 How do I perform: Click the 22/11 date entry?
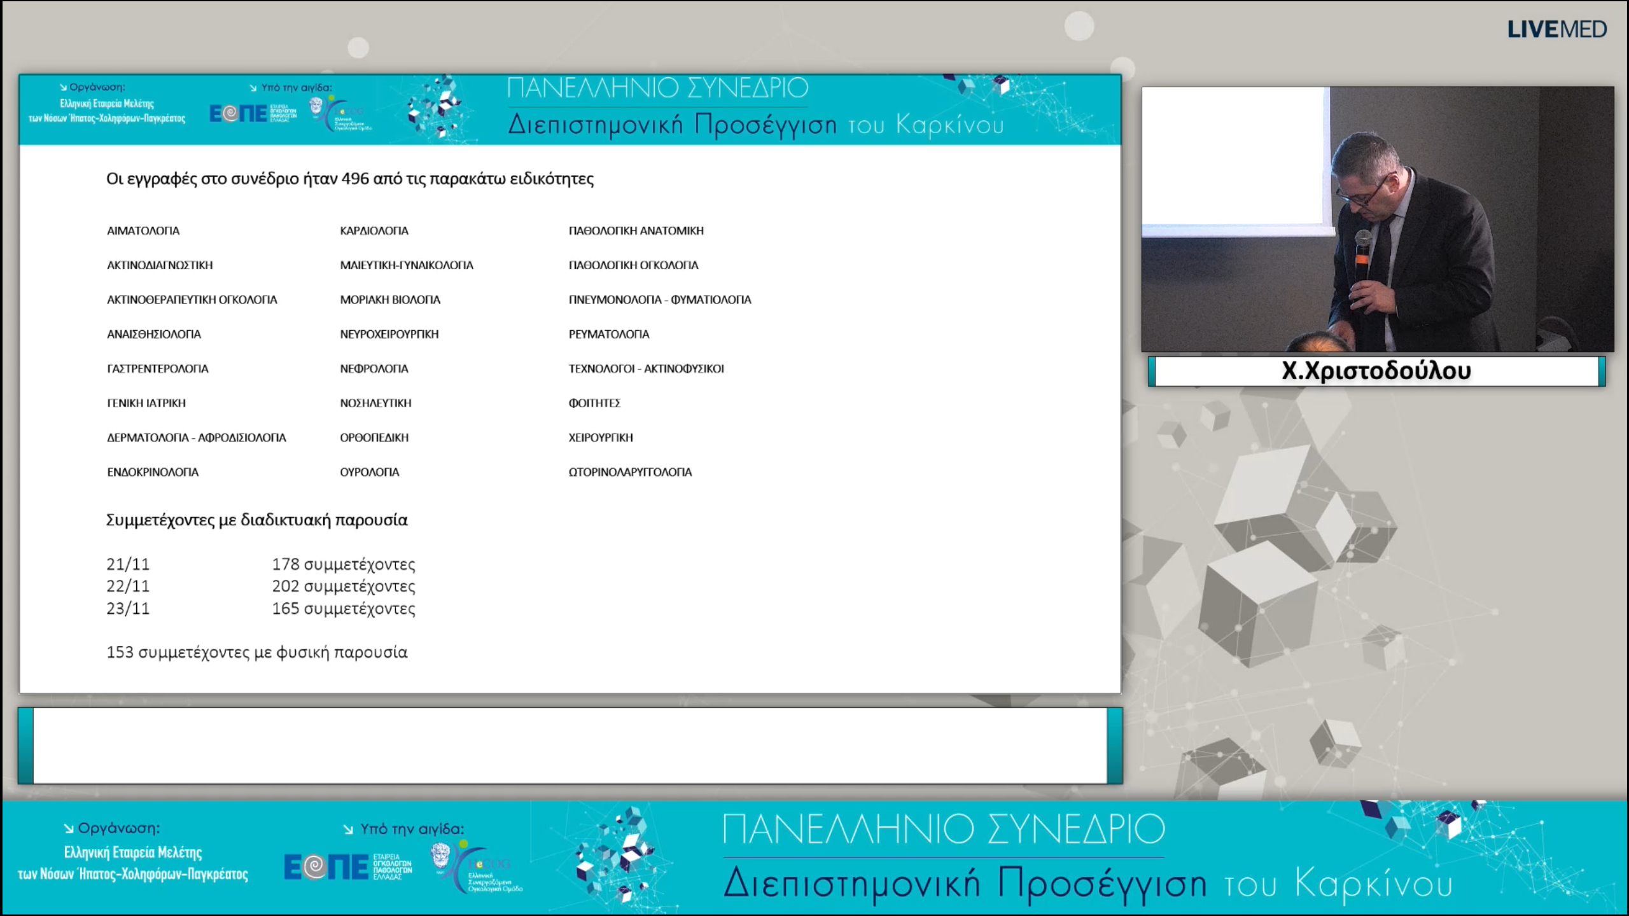(x=128, y=586)
